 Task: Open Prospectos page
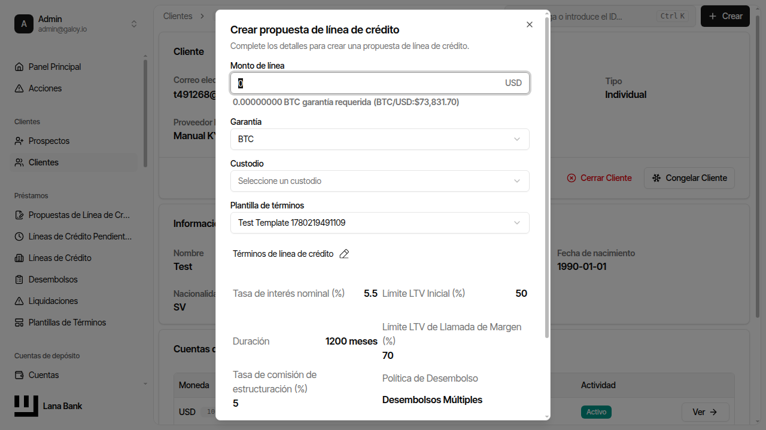tap(74, 141)
